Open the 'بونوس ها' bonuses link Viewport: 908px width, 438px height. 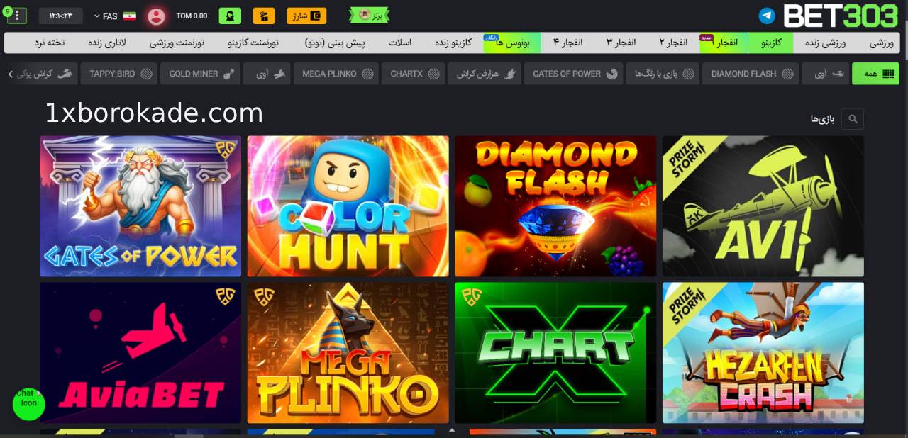(511, 43)
